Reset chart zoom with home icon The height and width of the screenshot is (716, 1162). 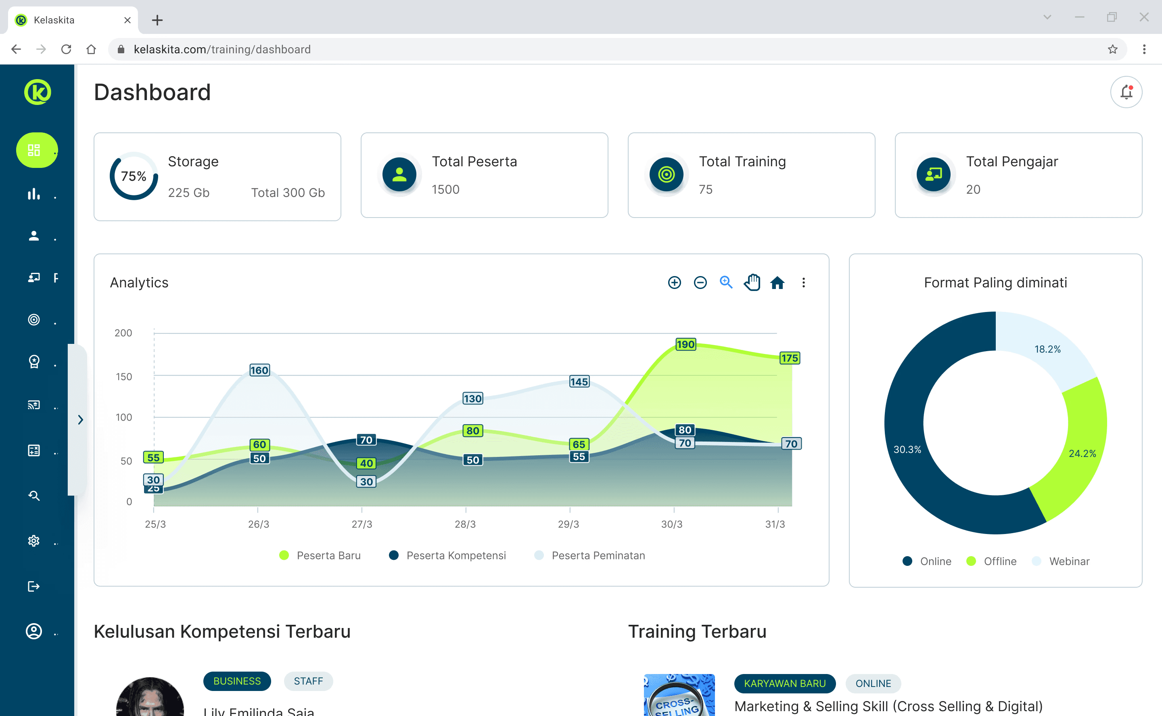(777, 283)
